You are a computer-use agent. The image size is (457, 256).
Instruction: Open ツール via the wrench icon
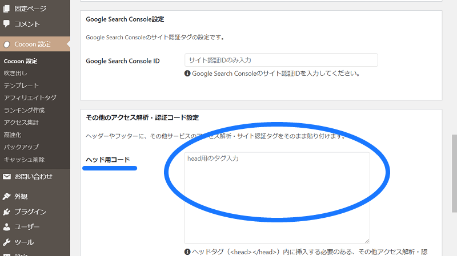[x=6, y=242]
